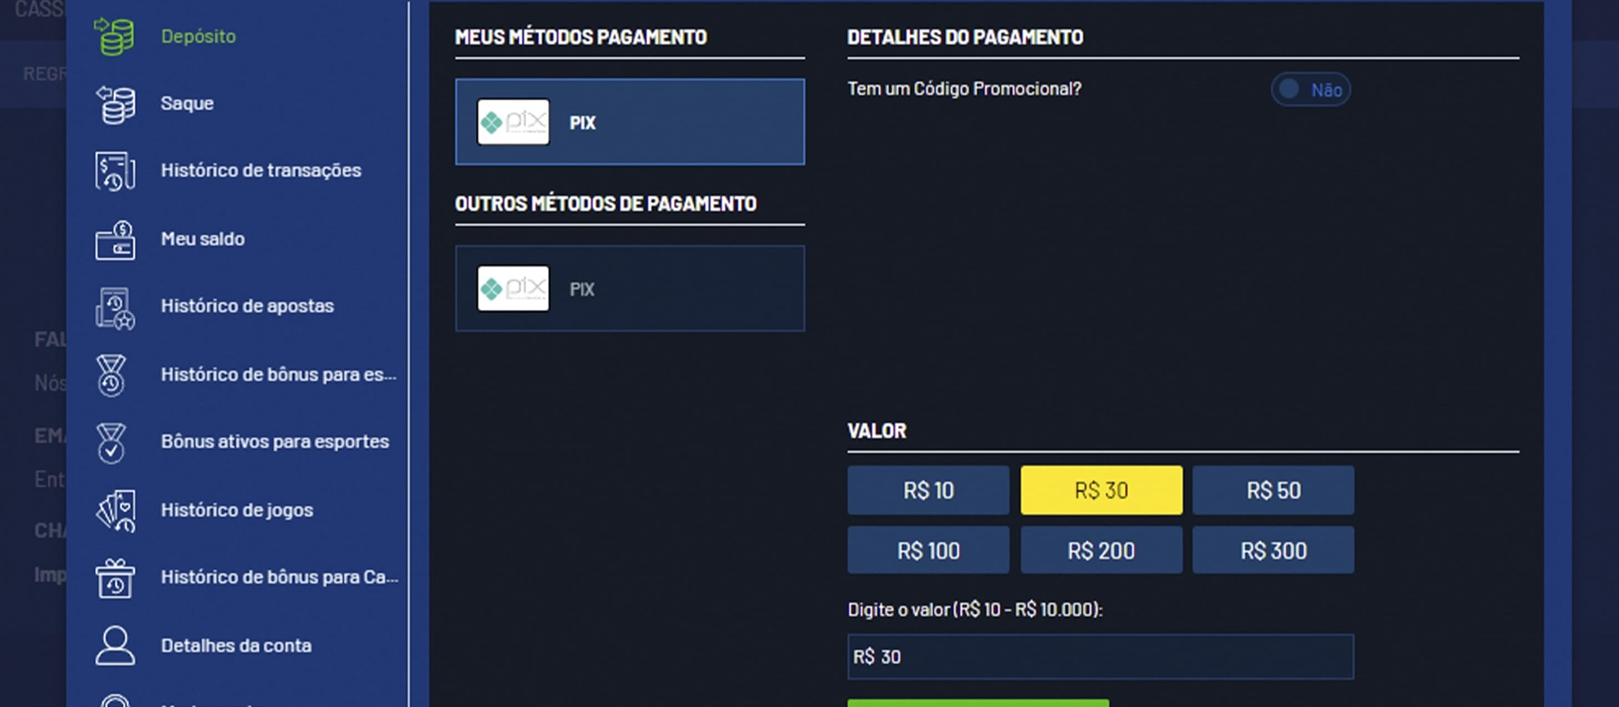
Task: Choose the R$ 100 deposit amount
Action: [928, 551]
